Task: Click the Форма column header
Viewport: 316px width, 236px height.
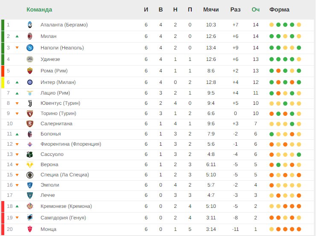Action: tap(279, 9)
